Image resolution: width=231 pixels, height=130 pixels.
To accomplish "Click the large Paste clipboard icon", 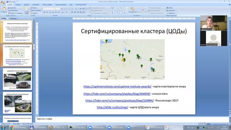I will pos(4,9).
